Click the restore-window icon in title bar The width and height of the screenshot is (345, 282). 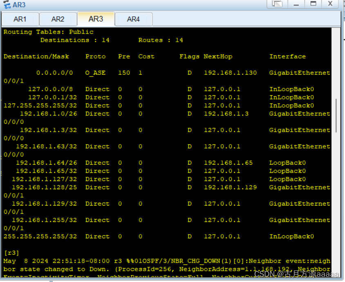(x=277, y=4)
